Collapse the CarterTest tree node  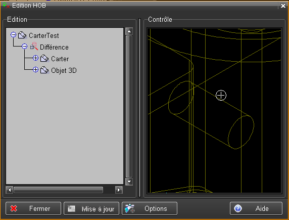click(13, 34)
